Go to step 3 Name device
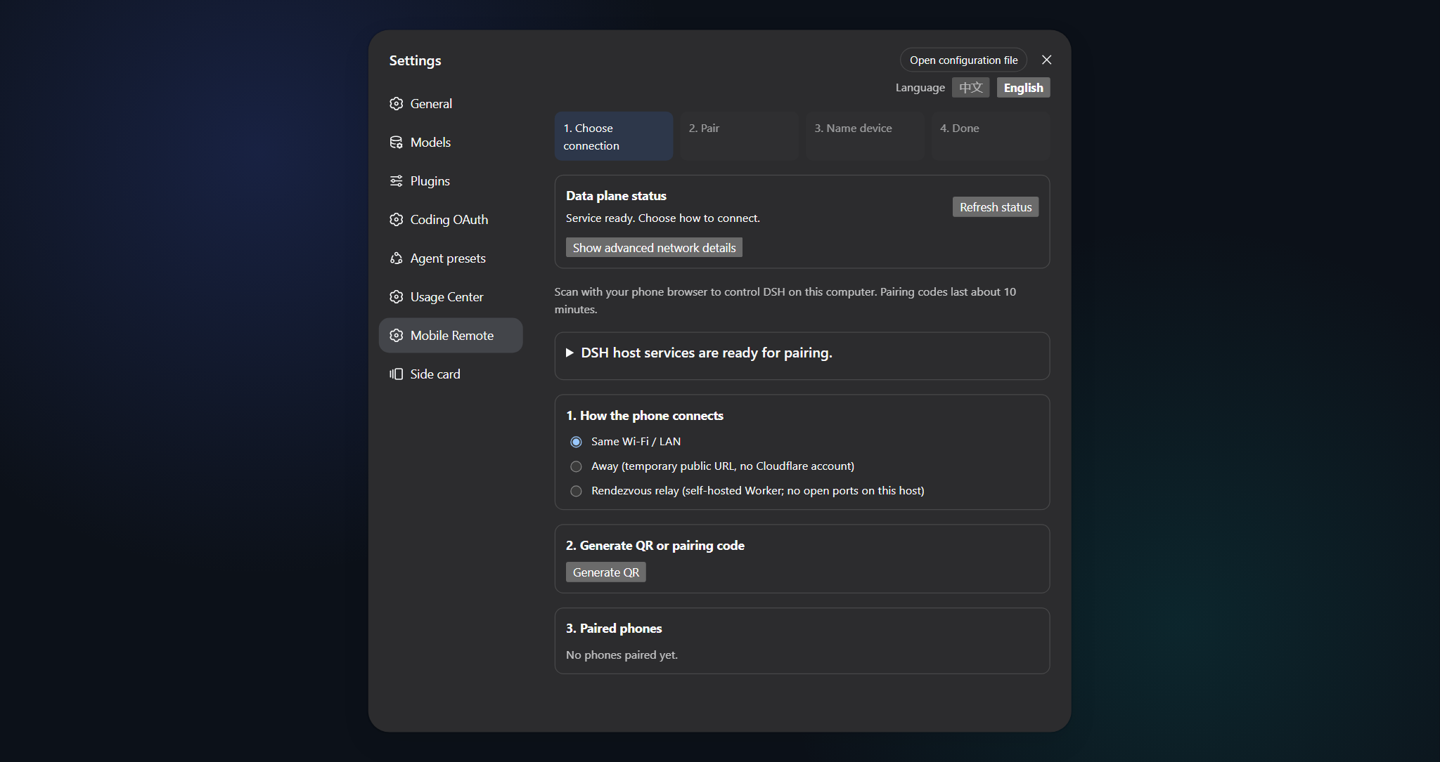This screenshot has height=762, width=1440. click(x=865, y=136)
